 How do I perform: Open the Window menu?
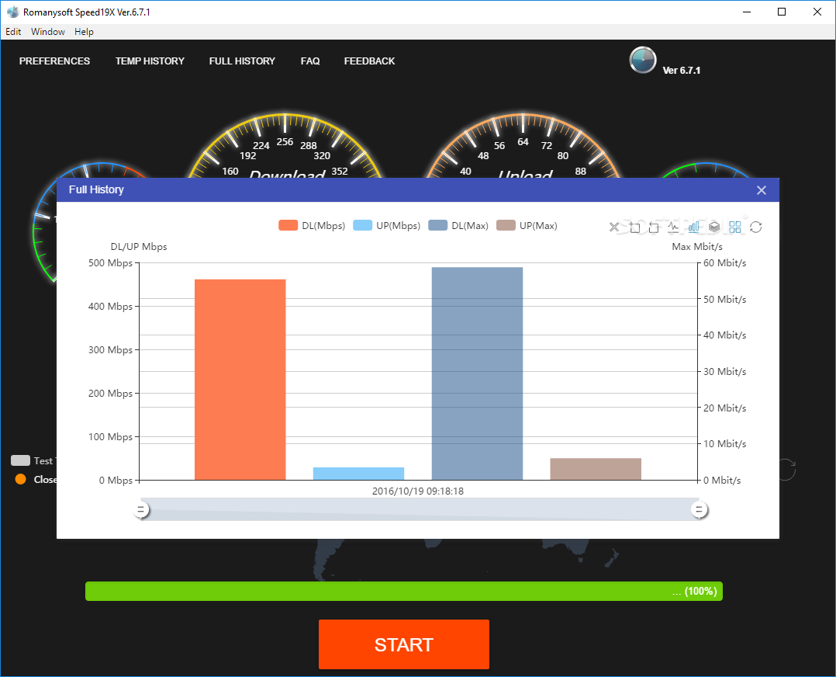[x=48, y=32]
